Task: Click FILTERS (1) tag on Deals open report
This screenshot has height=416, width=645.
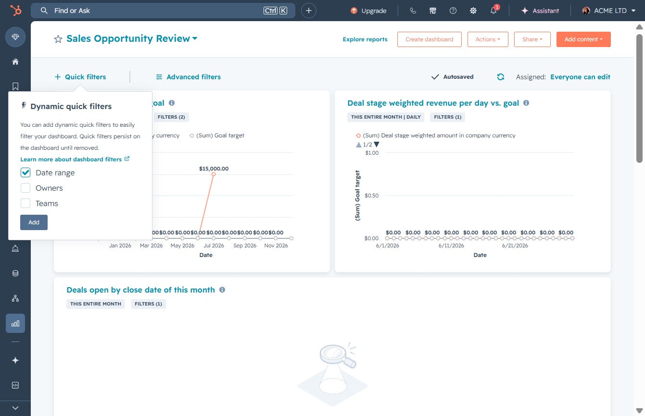Action: pyautogui.click(x=148, y=304)
